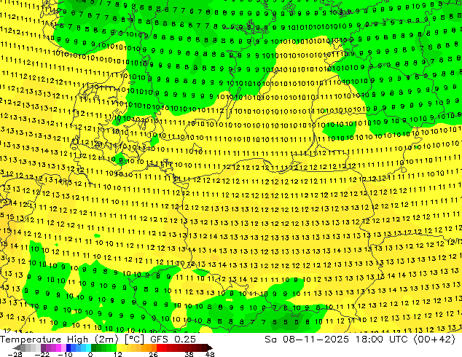Click the 'GFS 0.25' model label

(173, 340)
